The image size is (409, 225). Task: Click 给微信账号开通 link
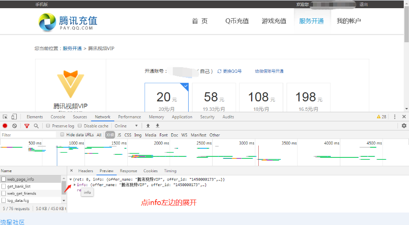(x=269, y=71)
